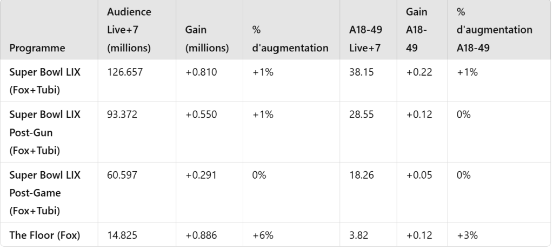Viewport: 553px width, 250px height.
Task: Select the Audience Live+7 (millions) header
Action: pyautogui.click(x=129, y=30)
